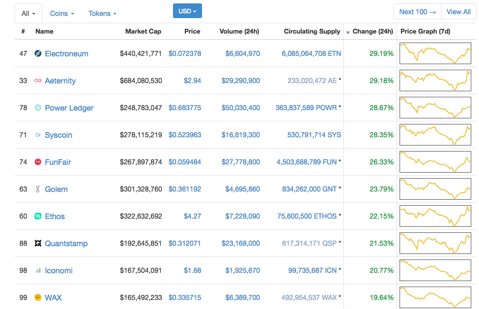Select the All tab

(28, 14)
